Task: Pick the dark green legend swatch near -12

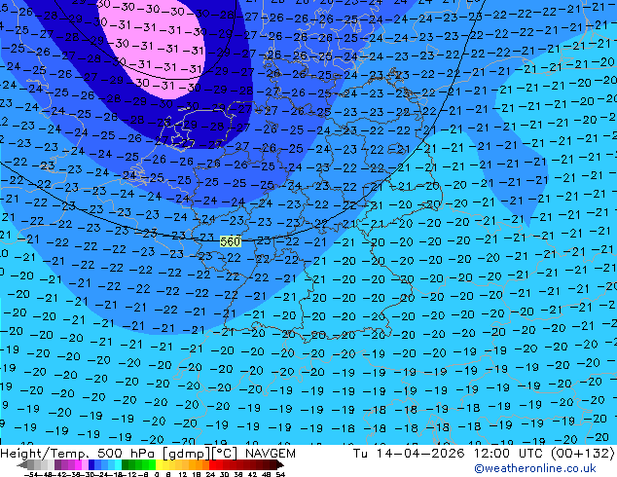Action: tap(126, 464)
